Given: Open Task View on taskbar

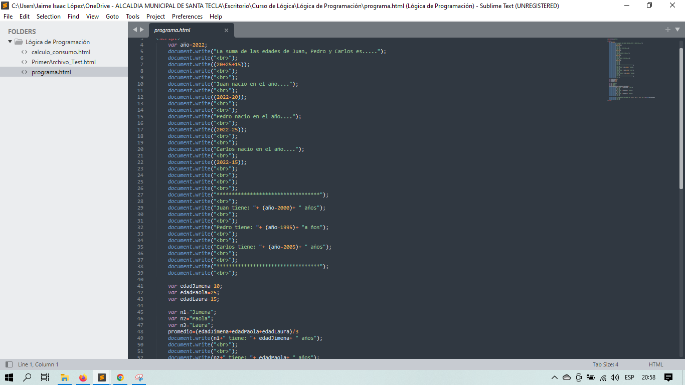Looking at the screenshot, I should coord(45,377).
